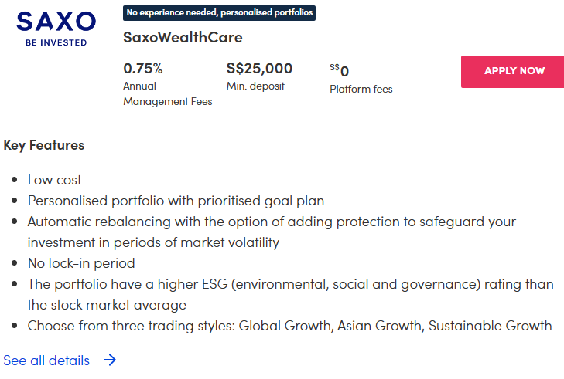Click the 'BE INVESTED' tagline under the logo
The height and width of the screenshot is (379, 564).
56,42
